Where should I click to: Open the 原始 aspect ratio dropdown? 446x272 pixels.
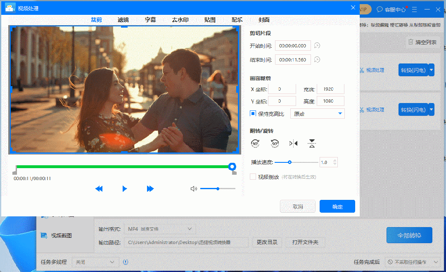318,114
